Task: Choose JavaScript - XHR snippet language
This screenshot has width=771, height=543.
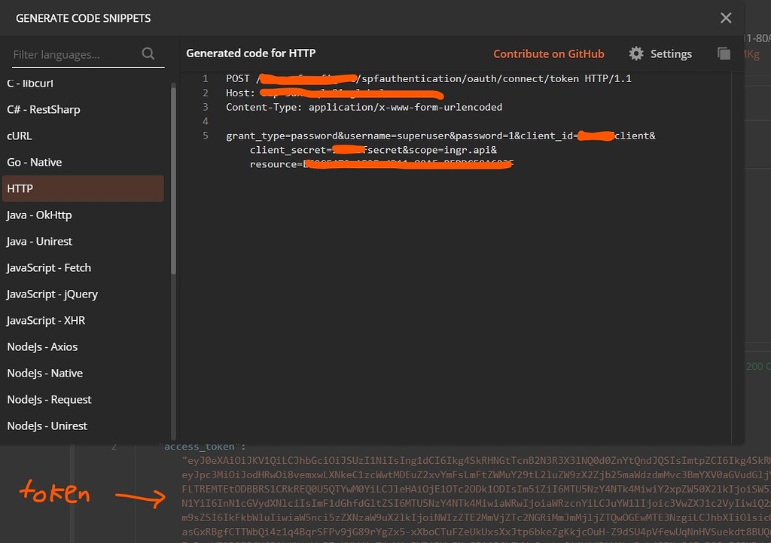Action: tap(83, 320)
